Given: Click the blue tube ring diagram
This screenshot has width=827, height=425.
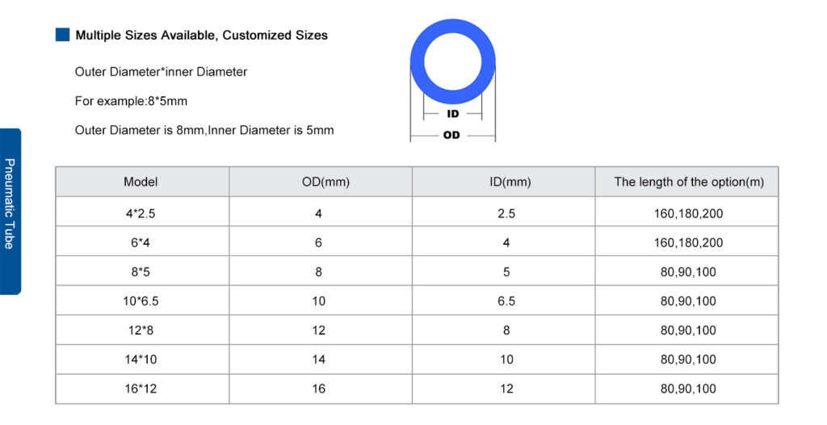Looking at the screenshot, I should (x=452, y=61).
